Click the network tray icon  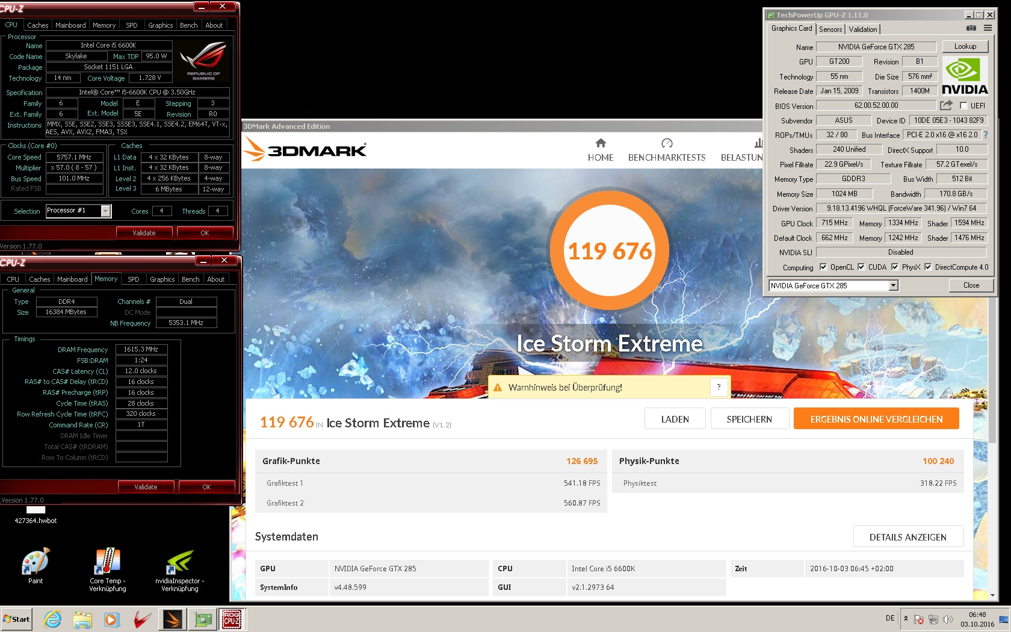pyautogui.click(x=933, y=619)
